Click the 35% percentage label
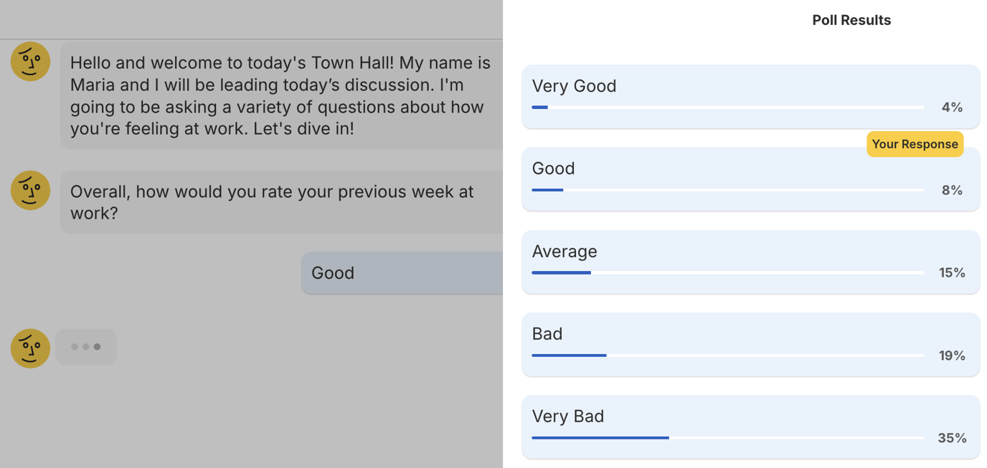The image size is (987, 468). tap(952, 437)
